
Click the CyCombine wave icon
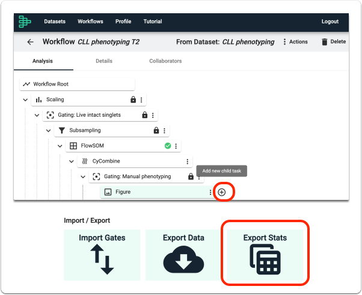click(x=85, y=161)
